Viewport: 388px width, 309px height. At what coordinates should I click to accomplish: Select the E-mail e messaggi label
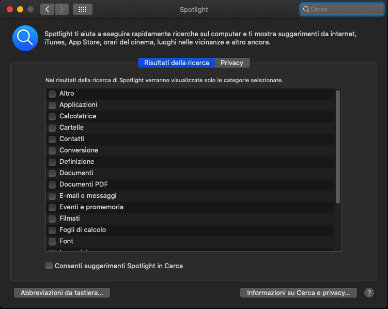88,196
